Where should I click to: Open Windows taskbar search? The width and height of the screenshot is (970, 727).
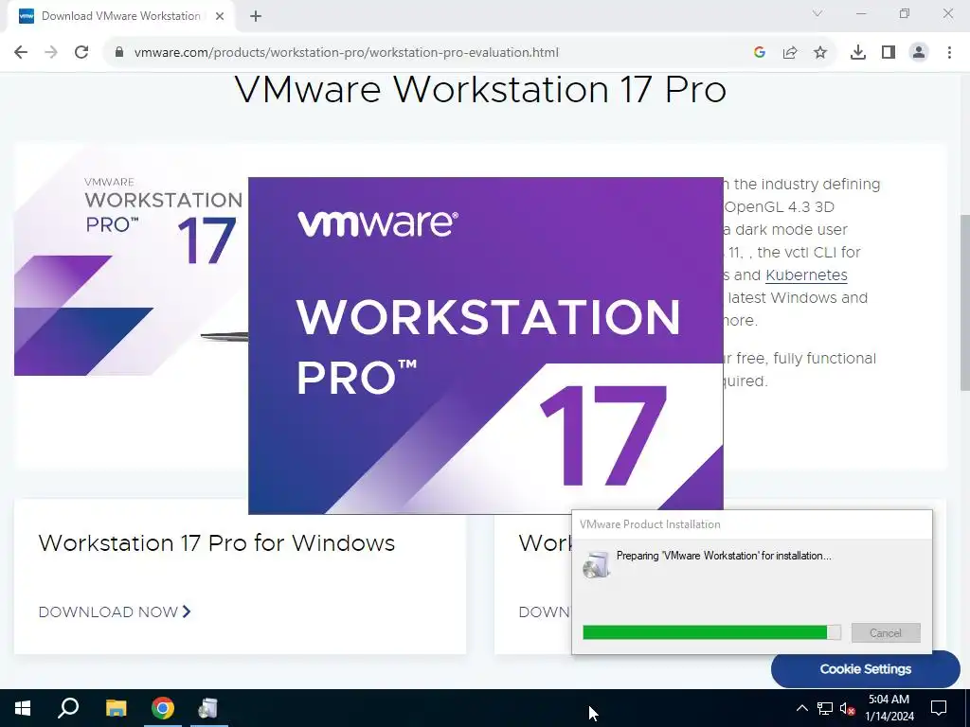68,708
